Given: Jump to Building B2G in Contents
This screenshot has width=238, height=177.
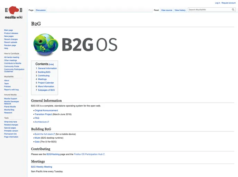Looking at the screenshot, I should pos(44,72).
